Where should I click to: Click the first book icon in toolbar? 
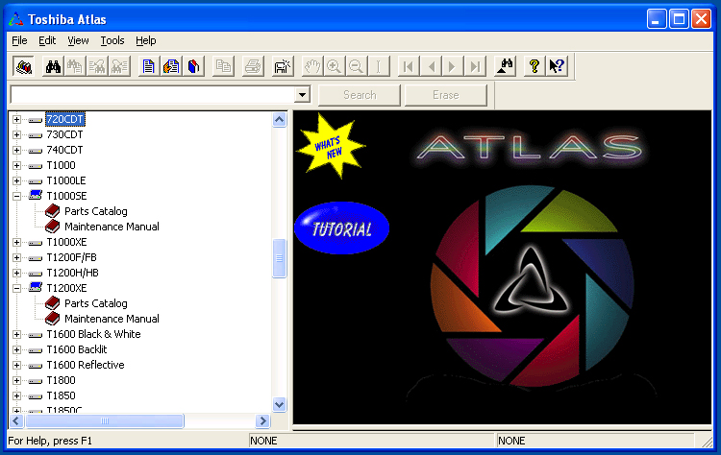pyautogui.click(x=23, y=66)
